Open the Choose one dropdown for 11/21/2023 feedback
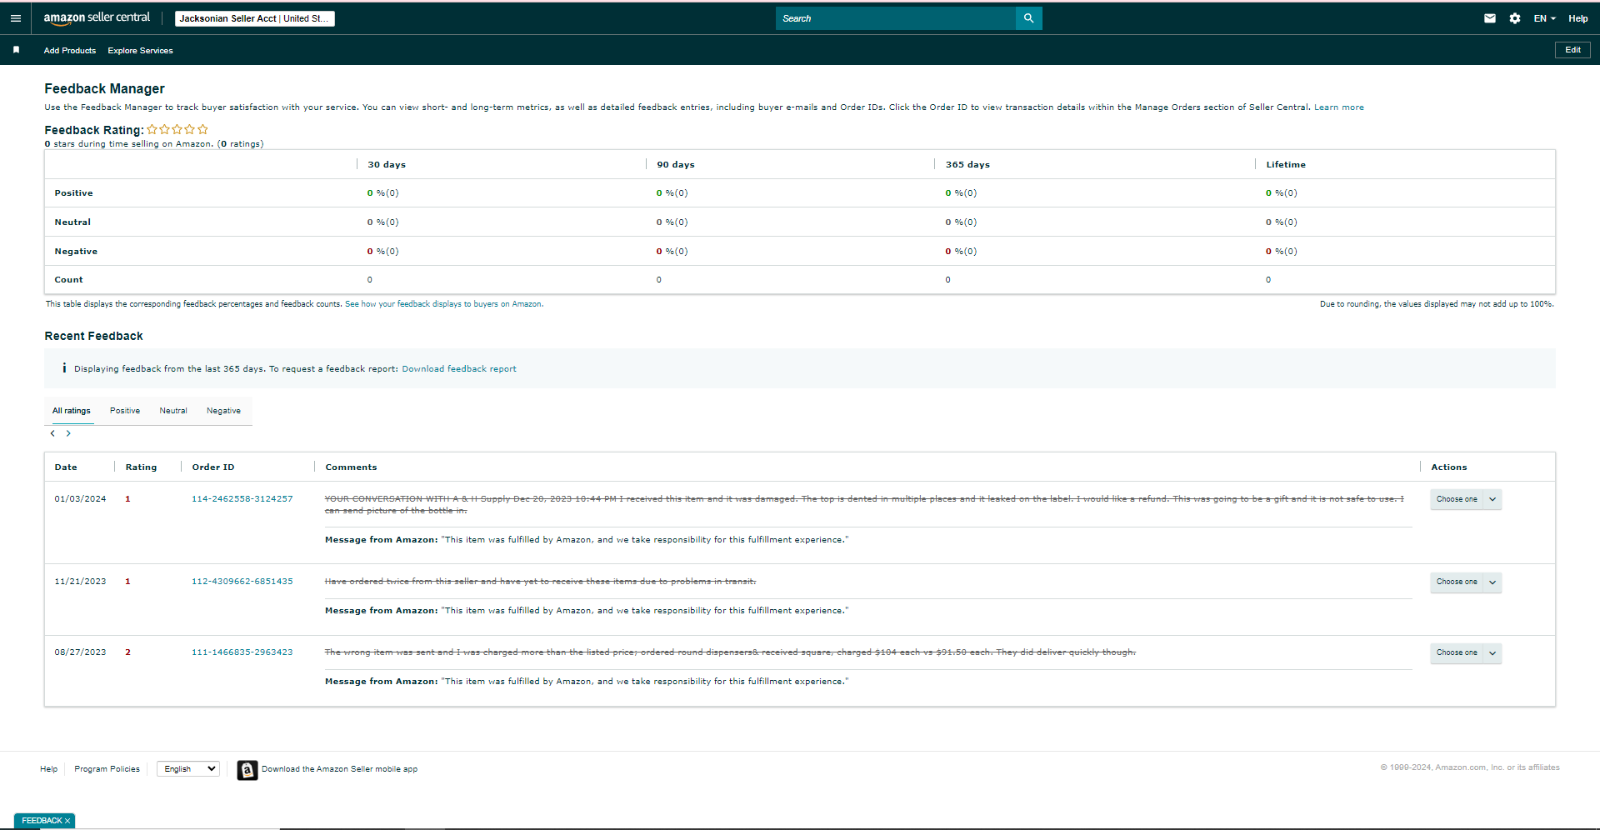This screenshot has height=830, width=1600. tap(1466, 582)
